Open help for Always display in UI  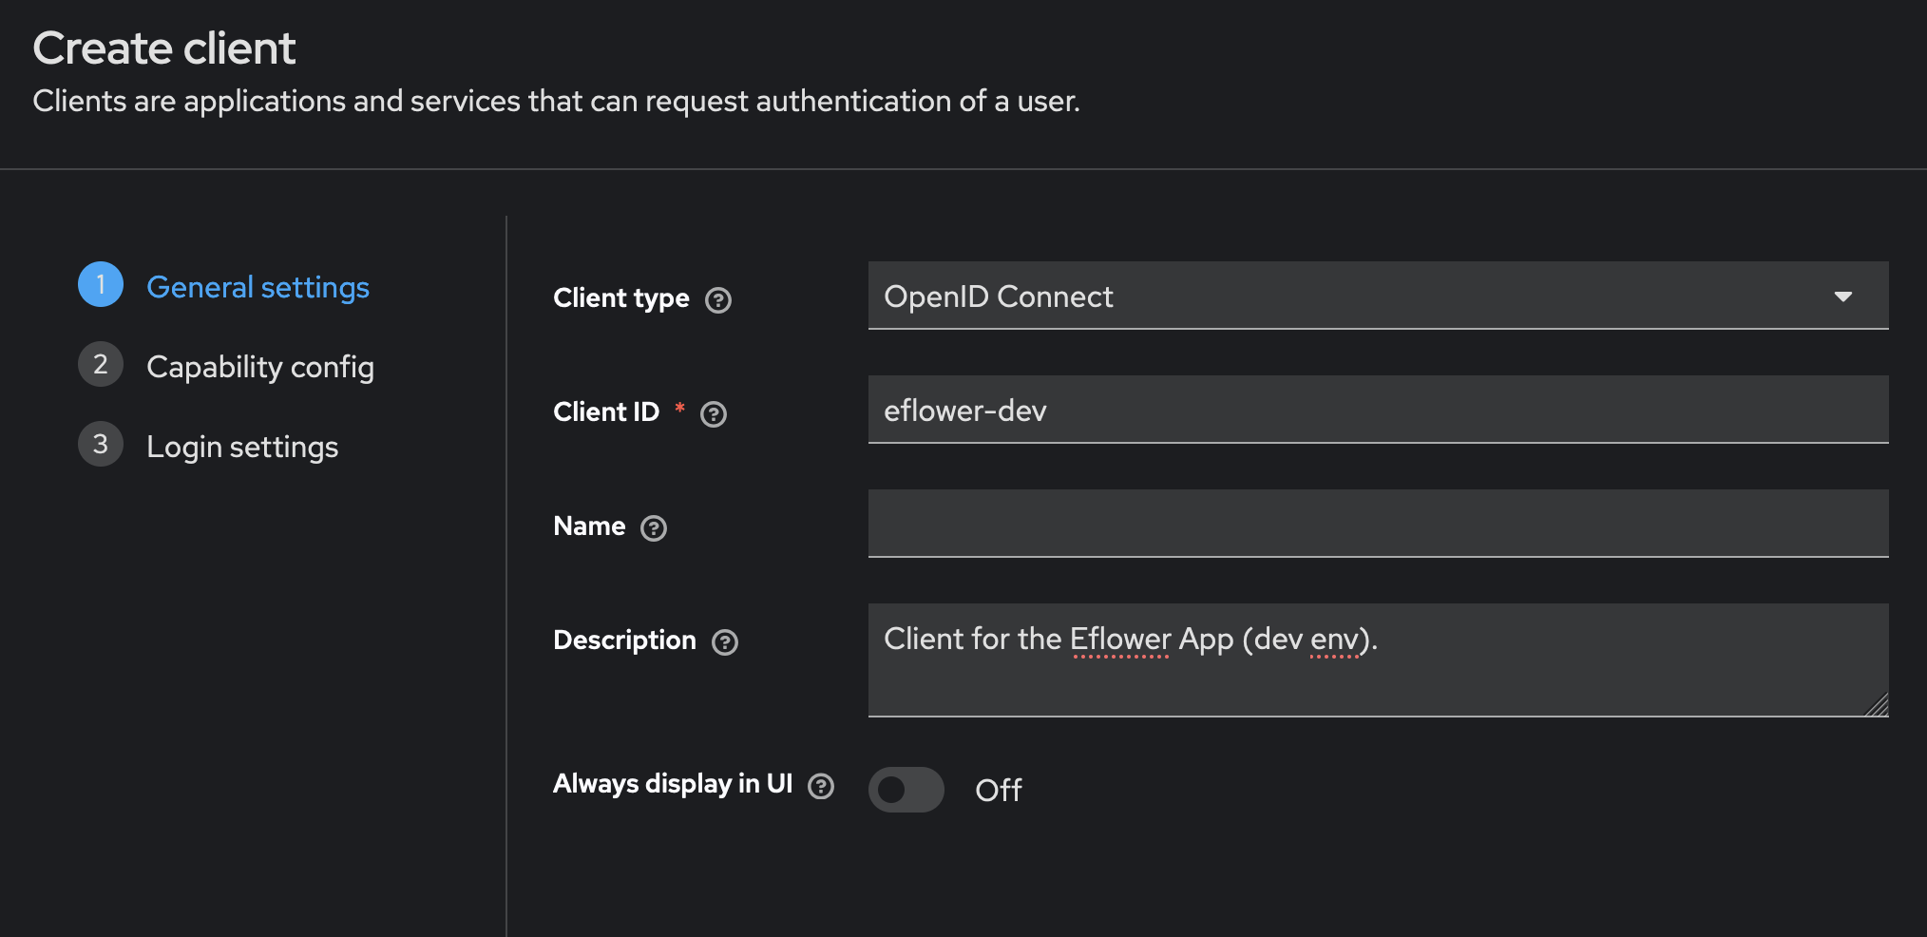pos(821,786)
